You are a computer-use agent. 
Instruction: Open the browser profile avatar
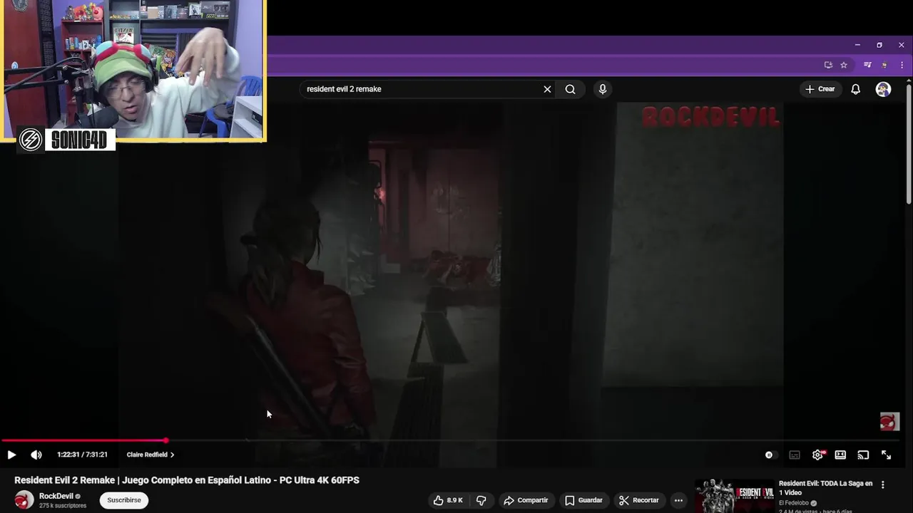point(884,65)
